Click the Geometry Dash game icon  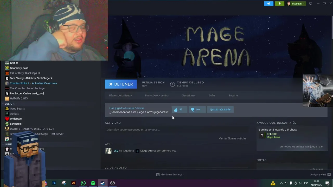click(x=7, y=68)
